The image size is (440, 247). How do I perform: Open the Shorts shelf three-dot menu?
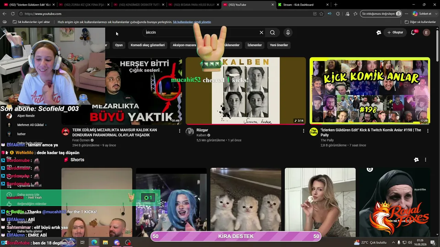coord(425,160)
